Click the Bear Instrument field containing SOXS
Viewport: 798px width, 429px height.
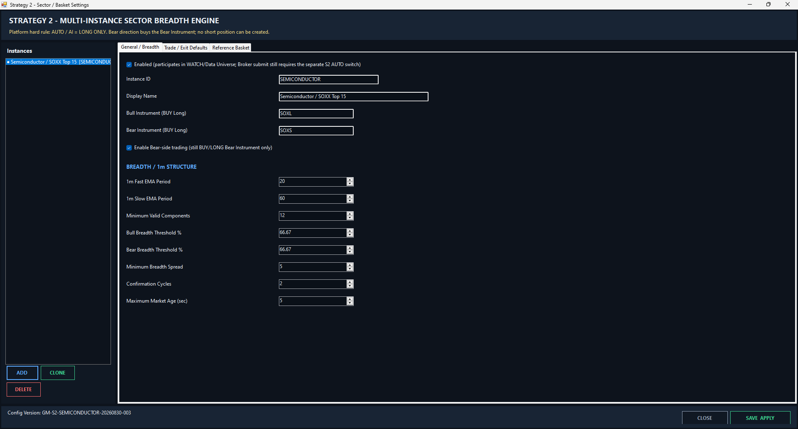pyautogui.click(x=316, y=131)
